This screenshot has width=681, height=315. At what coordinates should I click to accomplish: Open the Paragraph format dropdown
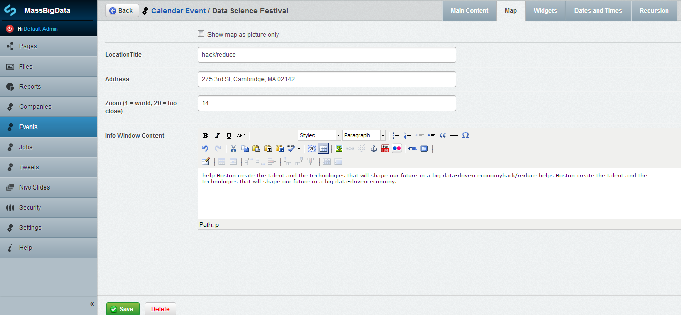[x=364, y=135]
